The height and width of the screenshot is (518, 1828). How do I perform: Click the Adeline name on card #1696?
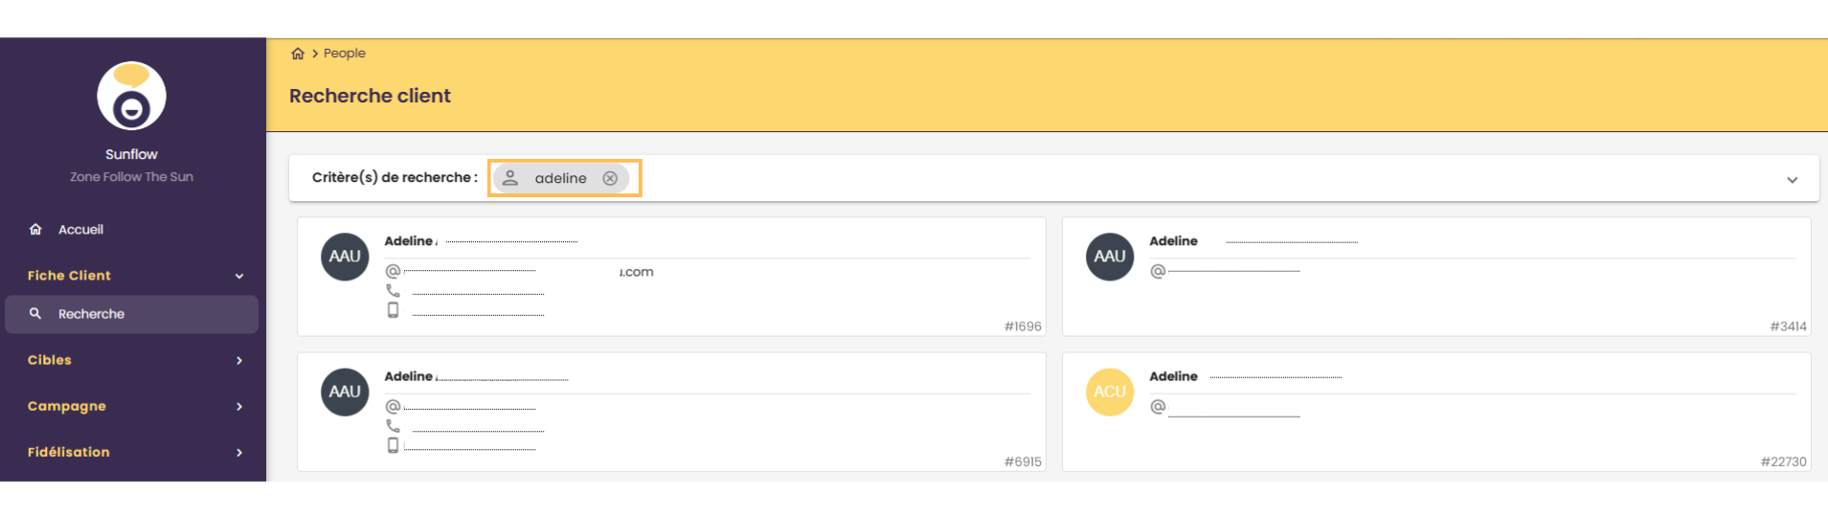pyautogui.click(x=409, y=241)
